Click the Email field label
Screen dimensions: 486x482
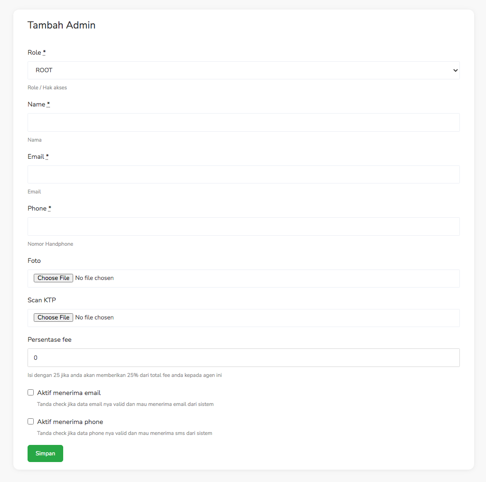[x=36, y=157]
